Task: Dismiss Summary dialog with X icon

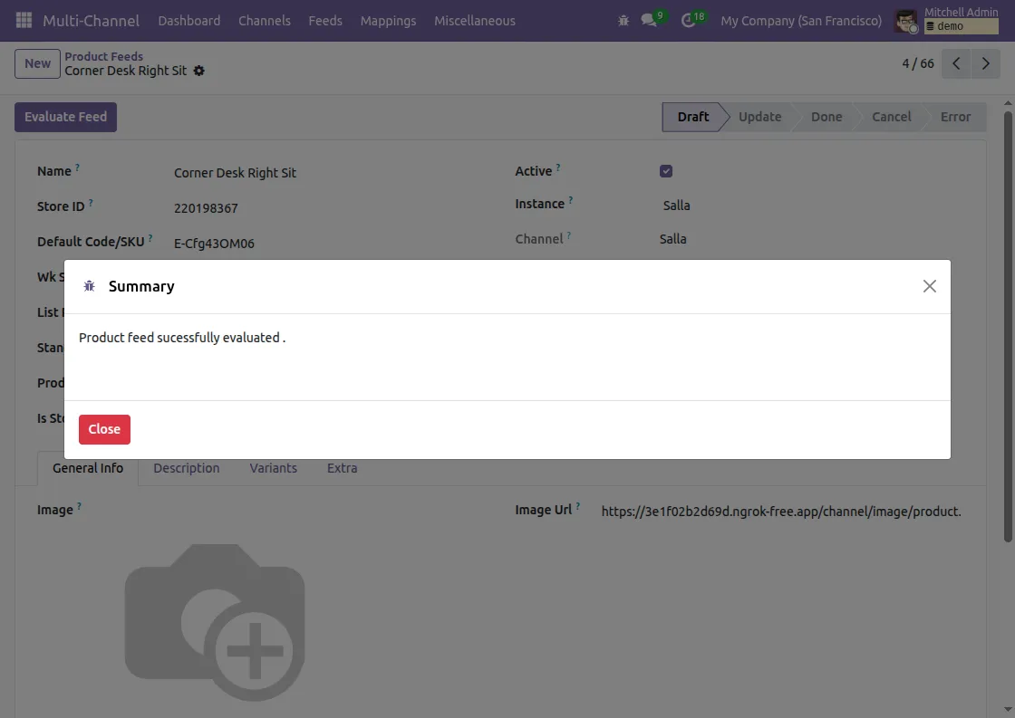Action: click(930, 286)
